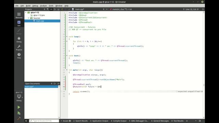Click the Type to locate search field
This screenshot has width=219, height=123.
click(44, 121)
